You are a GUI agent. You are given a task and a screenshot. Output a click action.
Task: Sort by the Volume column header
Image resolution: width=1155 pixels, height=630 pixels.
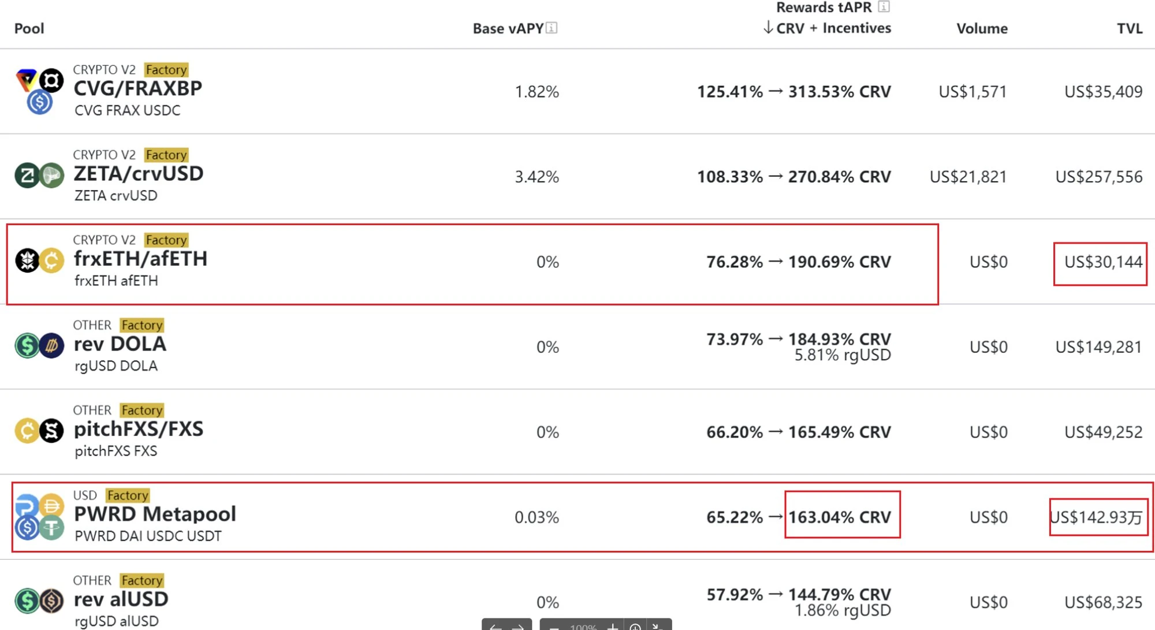pyautogui.click(x=982, y=28)
